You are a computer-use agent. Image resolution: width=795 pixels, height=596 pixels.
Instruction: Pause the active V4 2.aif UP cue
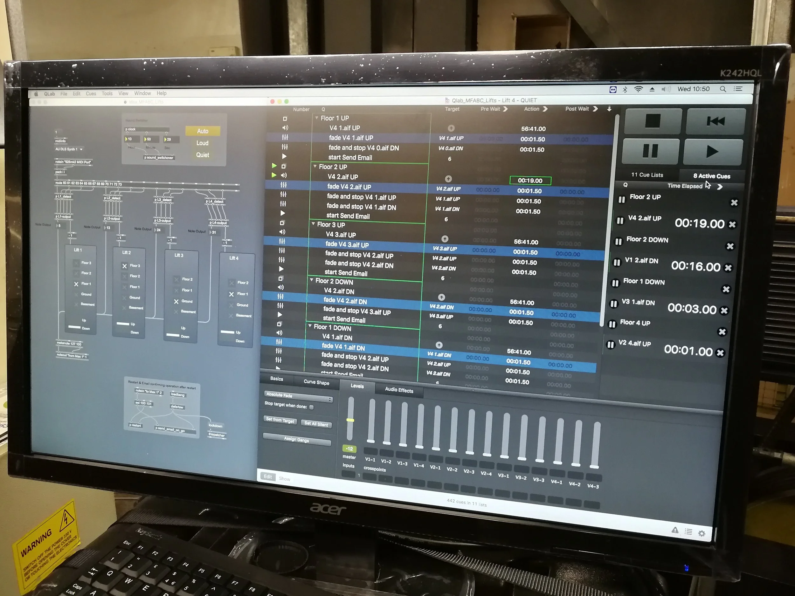(x=620, y=221)
